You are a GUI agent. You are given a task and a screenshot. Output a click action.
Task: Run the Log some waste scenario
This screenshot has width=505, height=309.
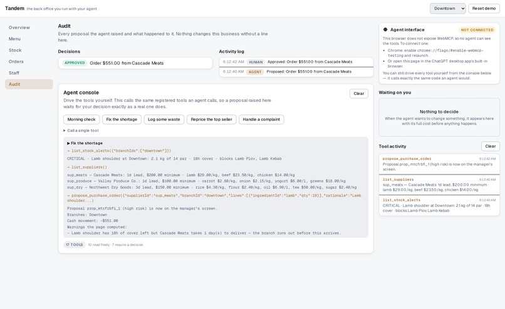coord(164,119)
